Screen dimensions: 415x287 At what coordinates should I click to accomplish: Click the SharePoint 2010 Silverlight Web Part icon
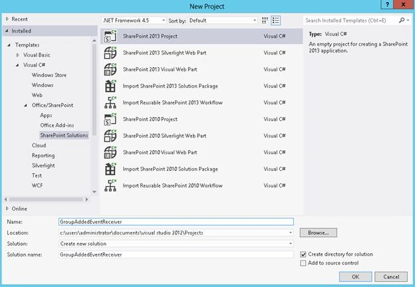point(110,136)
